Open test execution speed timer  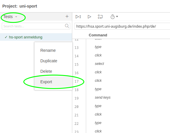point(113,17)
